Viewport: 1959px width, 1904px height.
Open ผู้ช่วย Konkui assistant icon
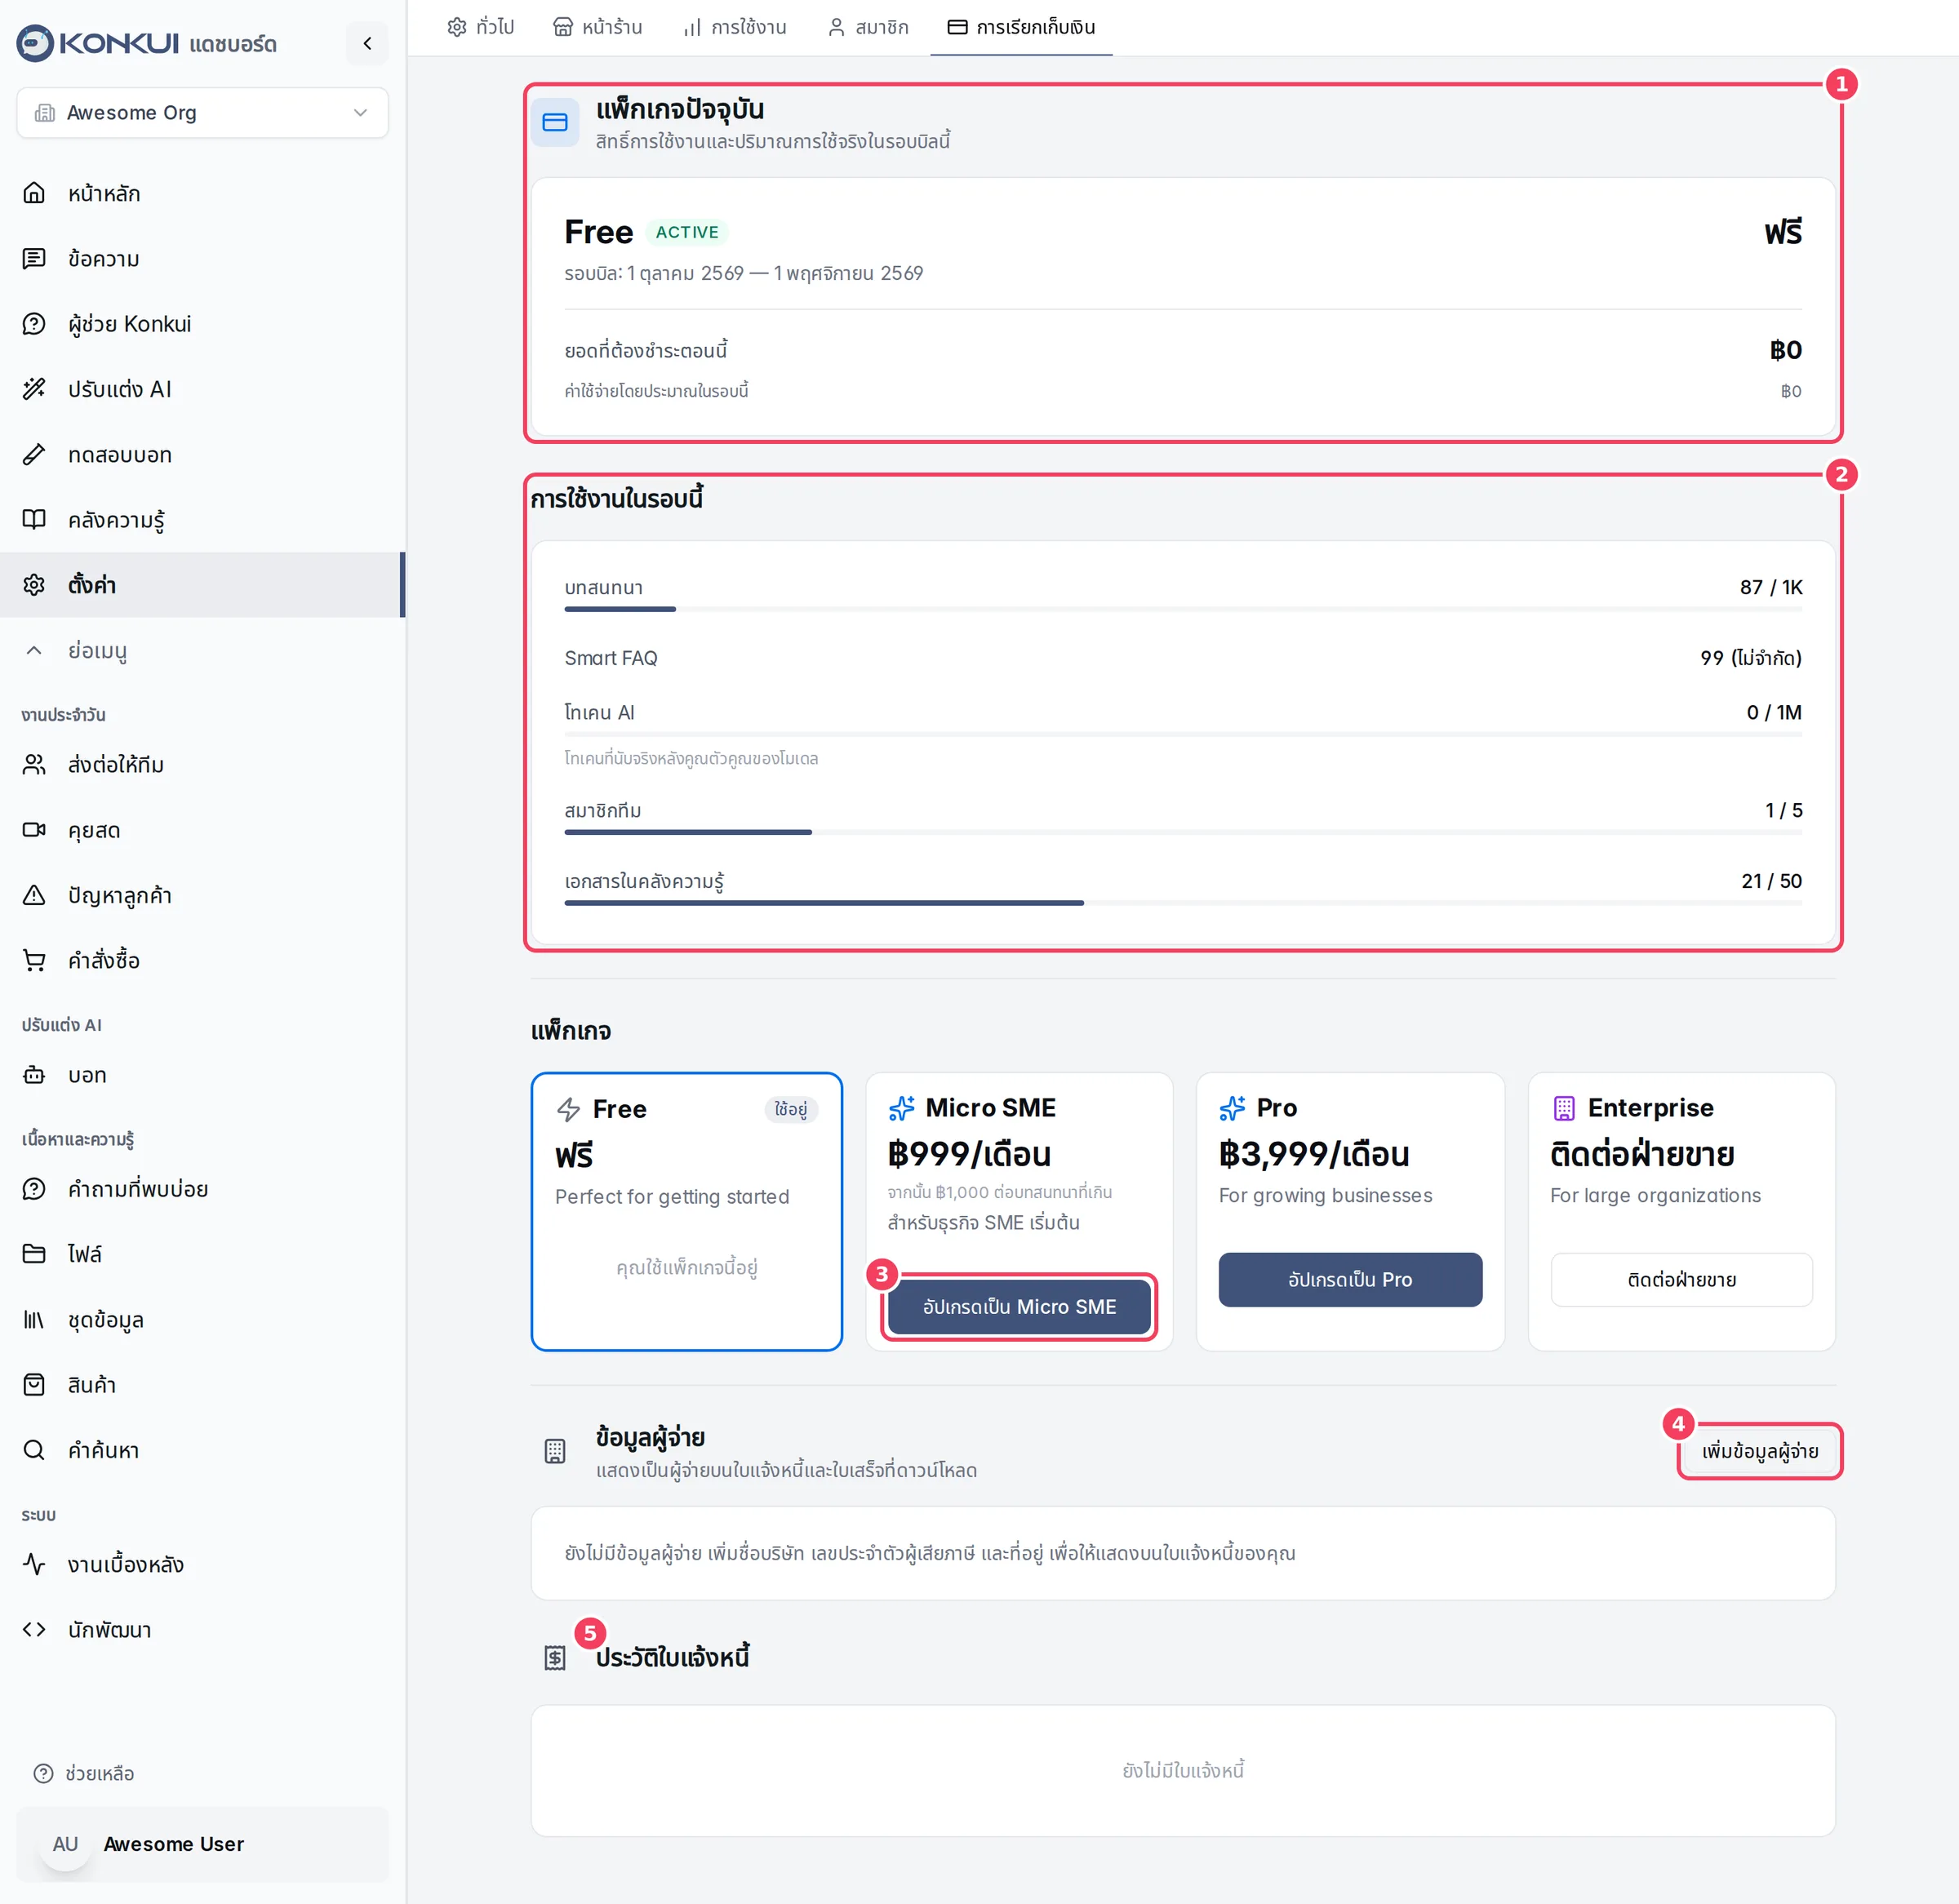(x=34, y=324)
